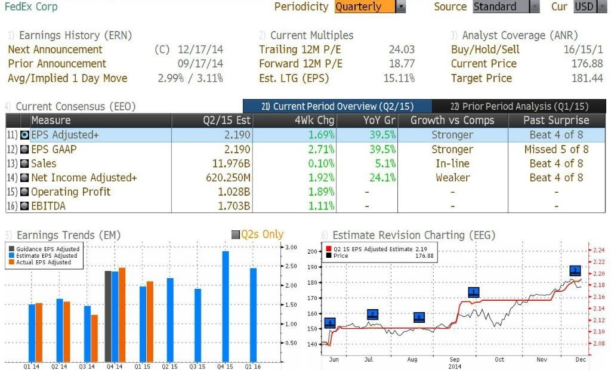Click the Weaker growth vs comps cell
This screenshot has height=370, width=611.
click(x=453, y=178)
